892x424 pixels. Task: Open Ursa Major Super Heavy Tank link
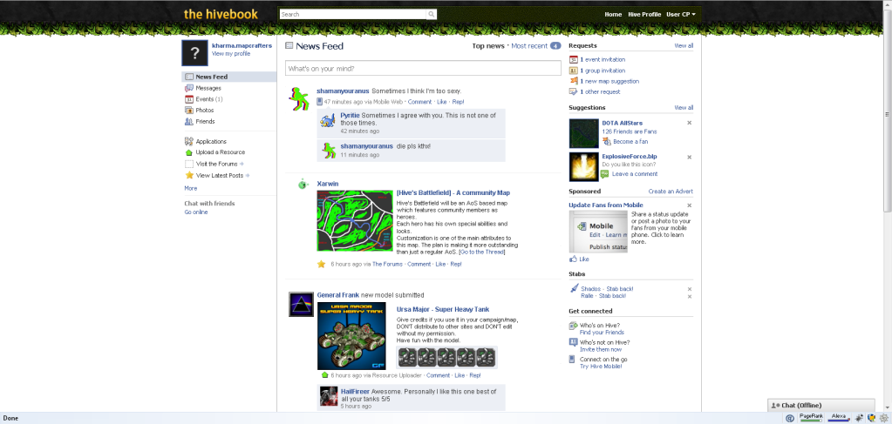443,309
